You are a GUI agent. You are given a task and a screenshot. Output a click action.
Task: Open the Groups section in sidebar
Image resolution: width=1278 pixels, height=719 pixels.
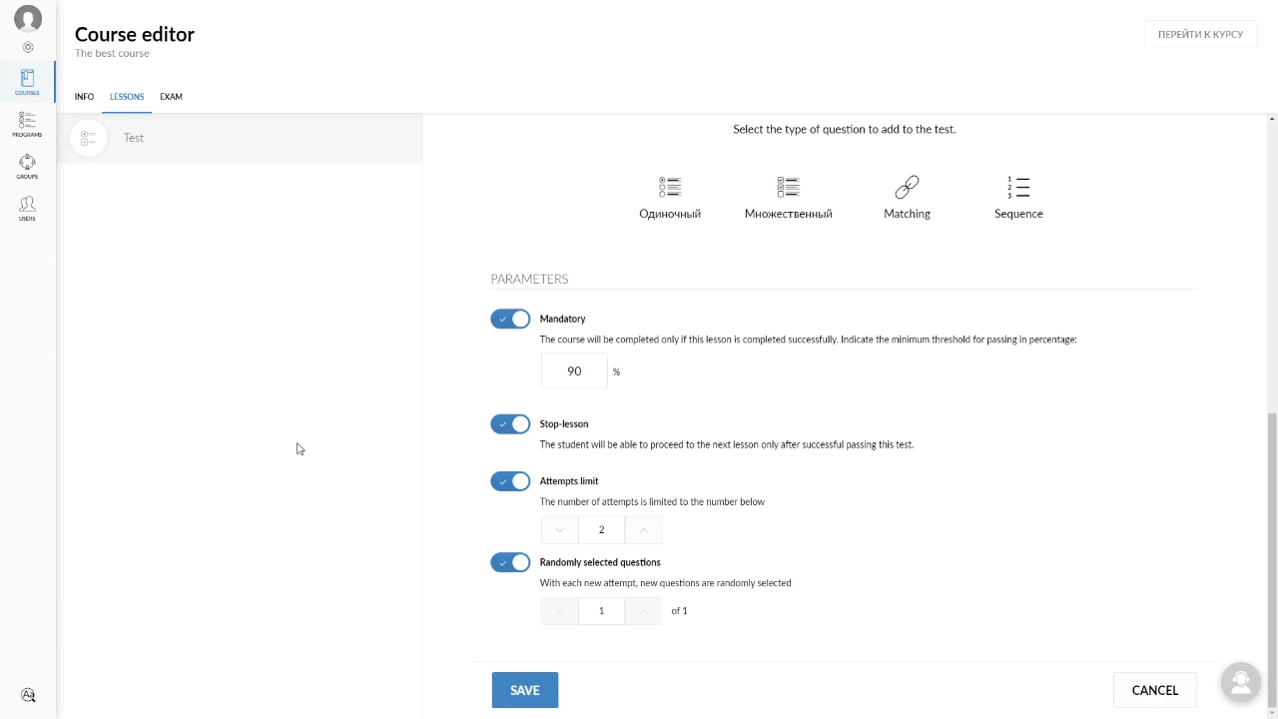(x=27, y=166)
